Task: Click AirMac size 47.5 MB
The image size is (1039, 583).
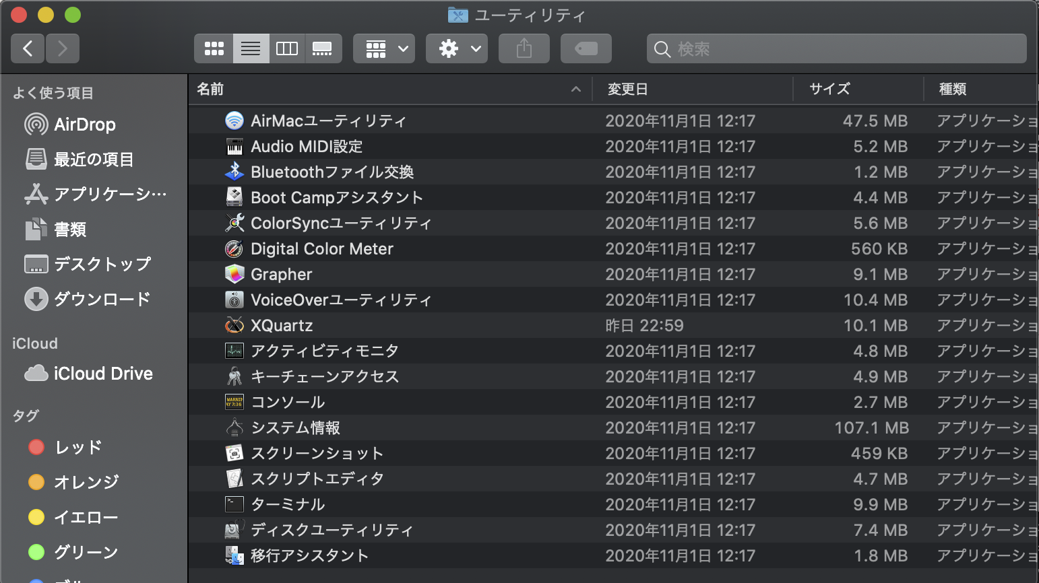Action: 875,121
